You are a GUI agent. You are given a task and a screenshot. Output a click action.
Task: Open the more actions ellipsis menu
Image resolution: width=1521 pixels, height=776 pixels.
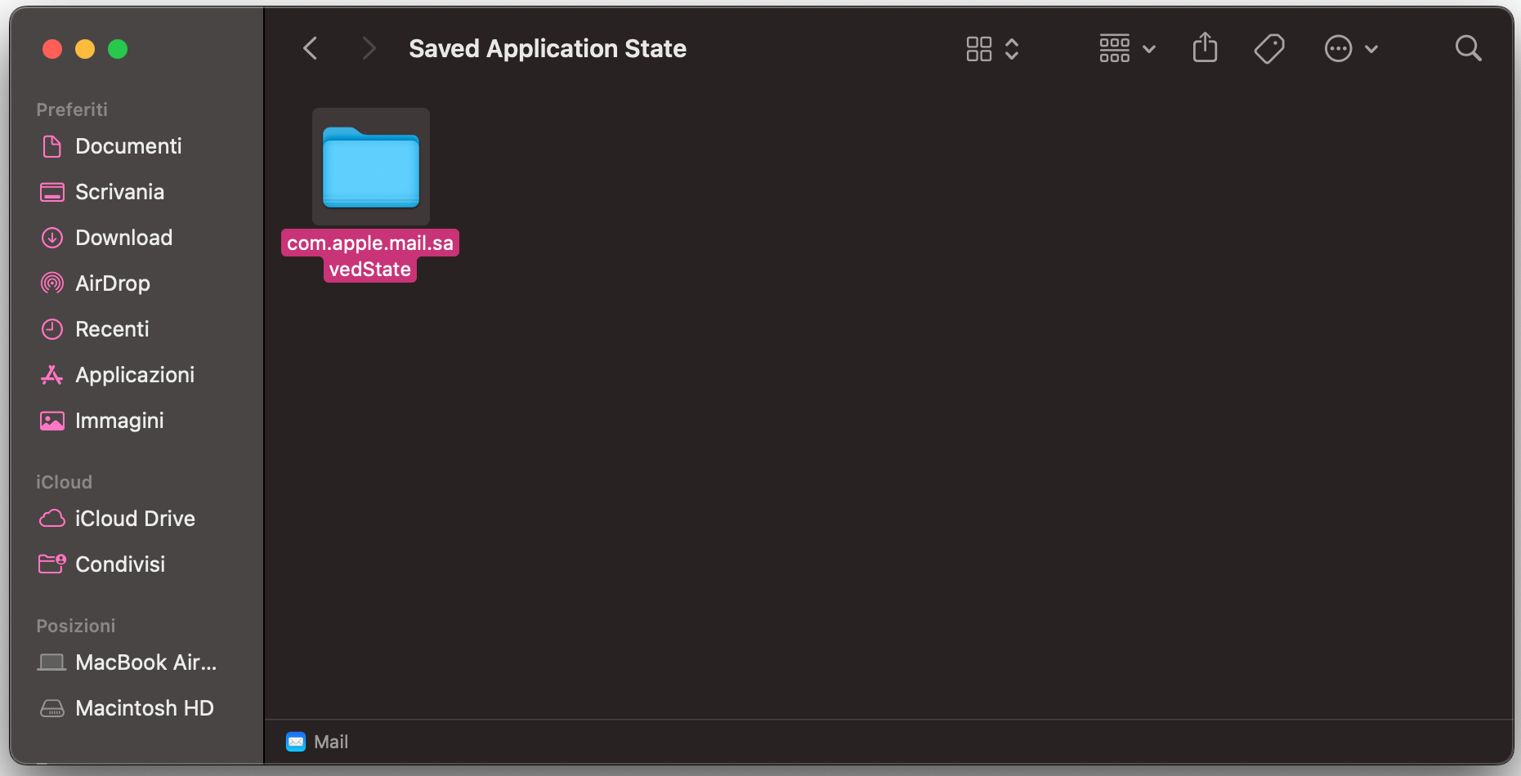click(x=1350, y=49)
